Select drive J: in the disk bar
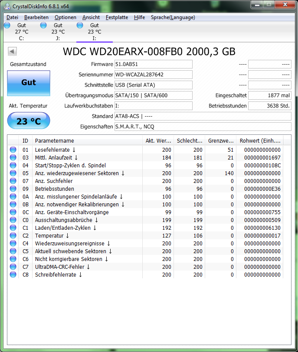 (x=58, y=32)
